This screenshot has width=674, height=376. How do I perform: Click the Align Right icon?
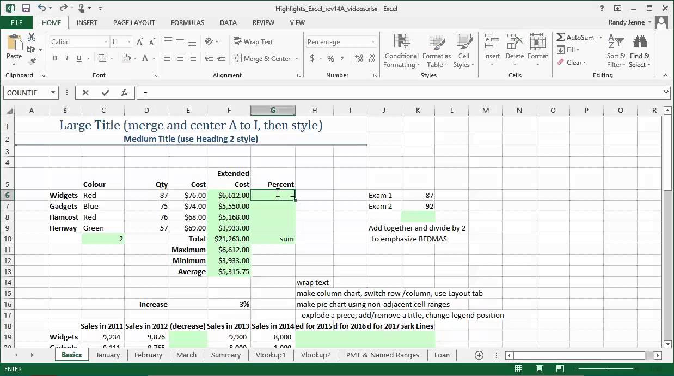193,58
